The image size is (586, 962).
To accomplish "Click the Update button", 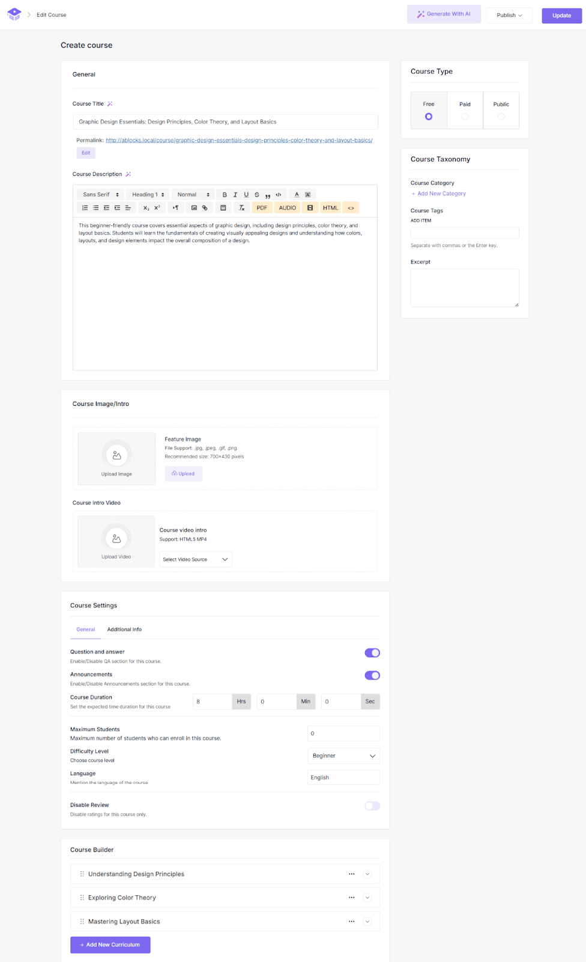I will 562,16.
